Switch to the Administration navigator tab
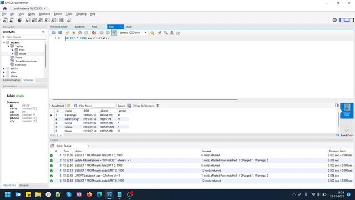This screenshot has height=200, width=355. [x=11, y=80]
